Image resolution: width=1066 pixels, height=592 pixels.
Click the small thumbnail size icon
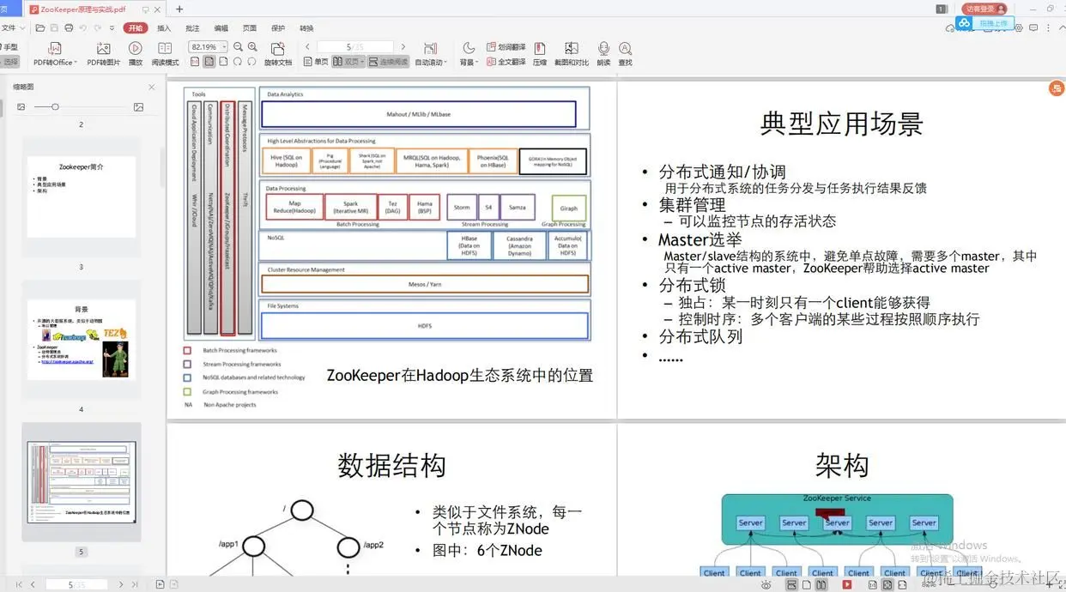point(21,107)
